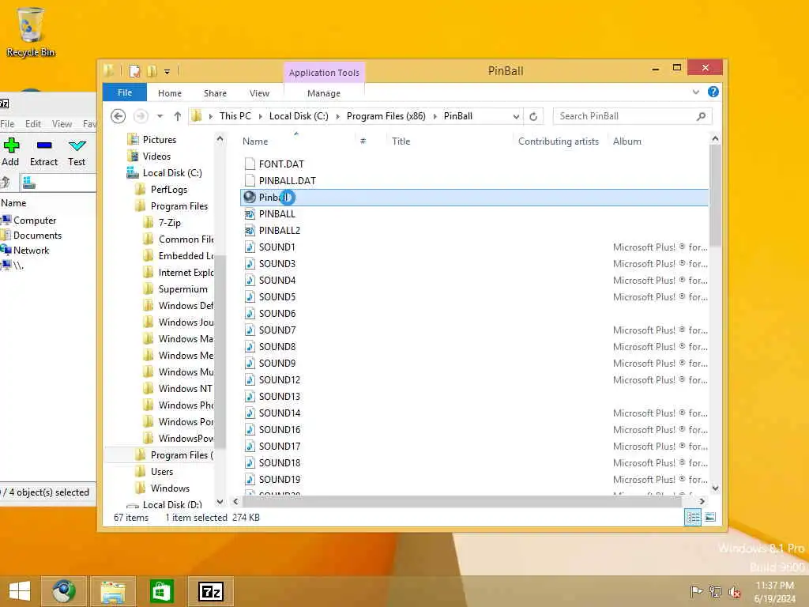Switch to large icons view in status bar
Screen dimensions: 809x607
710,517
